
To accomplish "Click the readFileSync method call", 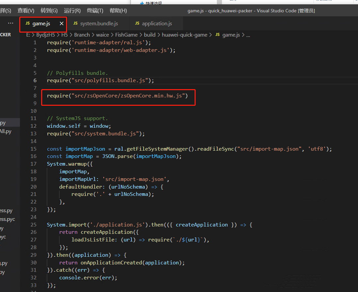I will pos(216,149).
